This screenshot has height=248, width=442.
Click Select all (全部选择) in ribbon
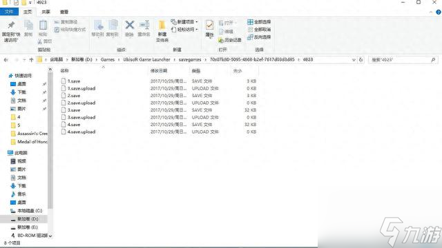[259, 22]
